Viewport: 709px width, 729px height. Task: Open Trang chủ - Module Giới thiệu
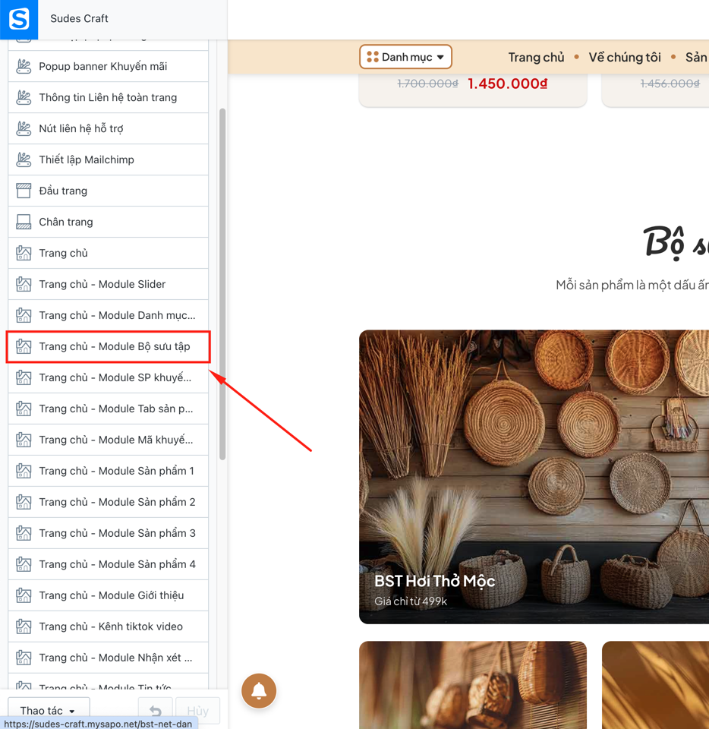109,596
